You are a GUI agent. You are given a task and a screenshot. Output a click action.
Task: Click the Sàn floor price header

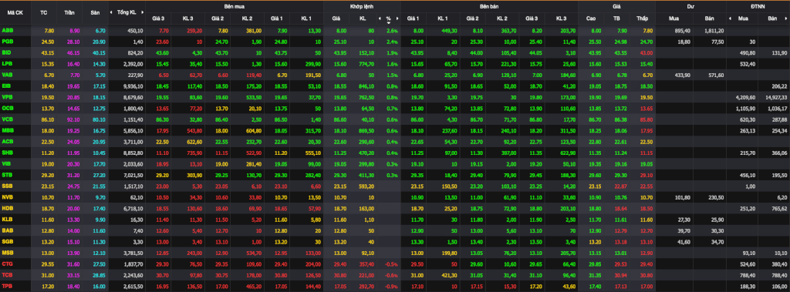(x=95, y=12)
